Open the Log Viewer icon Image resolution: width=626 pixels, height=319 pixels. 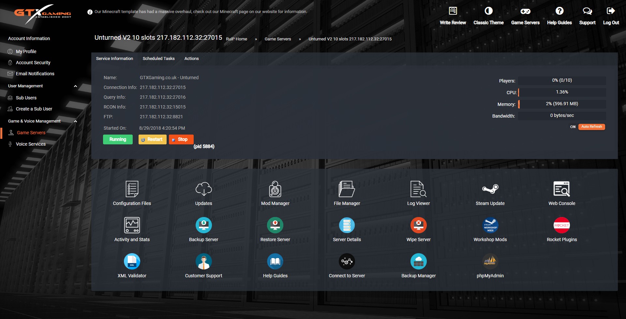(419, 189)
